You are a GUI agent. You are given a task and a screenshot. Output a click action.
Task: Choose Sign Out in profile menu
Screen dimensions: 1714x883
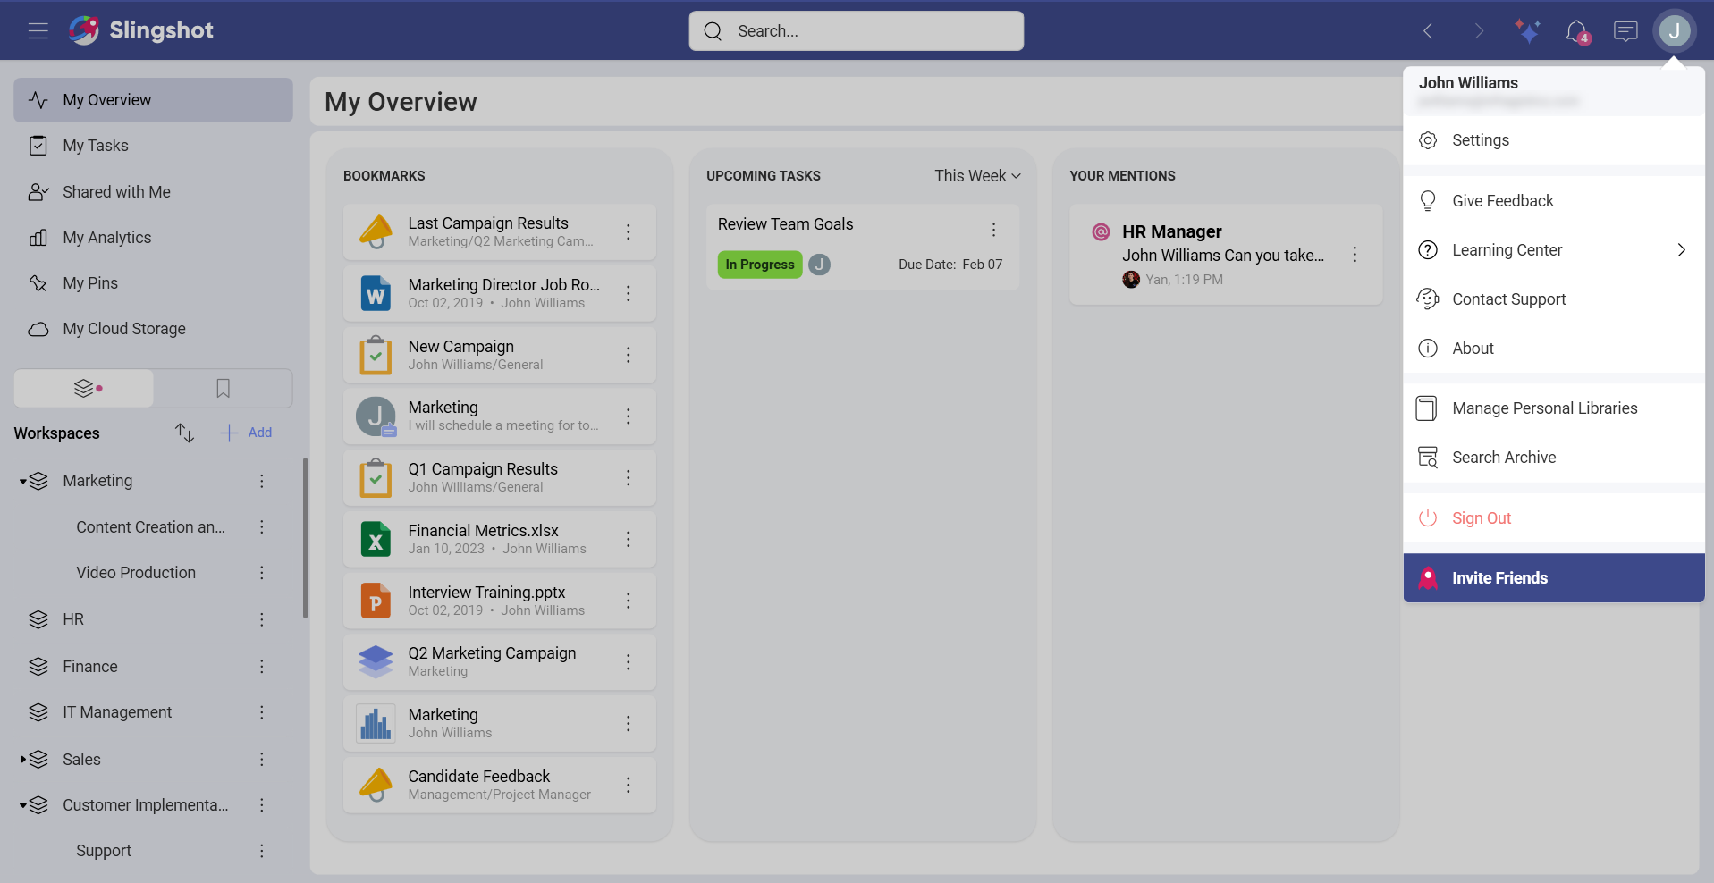coord(1481,518)
